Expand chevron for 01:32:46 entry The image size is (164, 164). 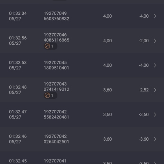[155, 139]
